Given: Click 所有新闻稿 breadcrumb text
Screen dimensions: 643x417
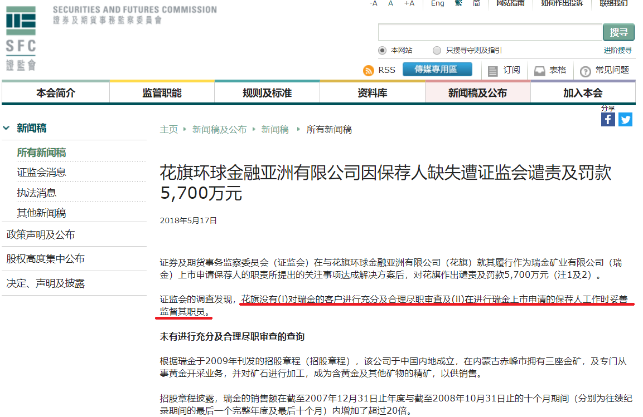Looking at the screenshot, I should tap(329, 130).
